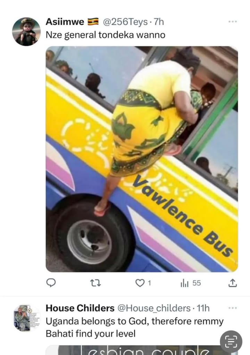Open more options on House Childers tweet

(233, 308)
